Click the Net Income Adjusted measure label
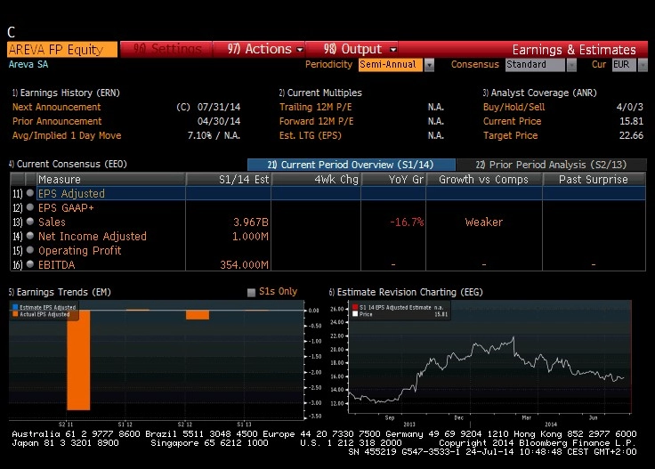The height and width of the screenshot is (469, 655). [93, 237]
